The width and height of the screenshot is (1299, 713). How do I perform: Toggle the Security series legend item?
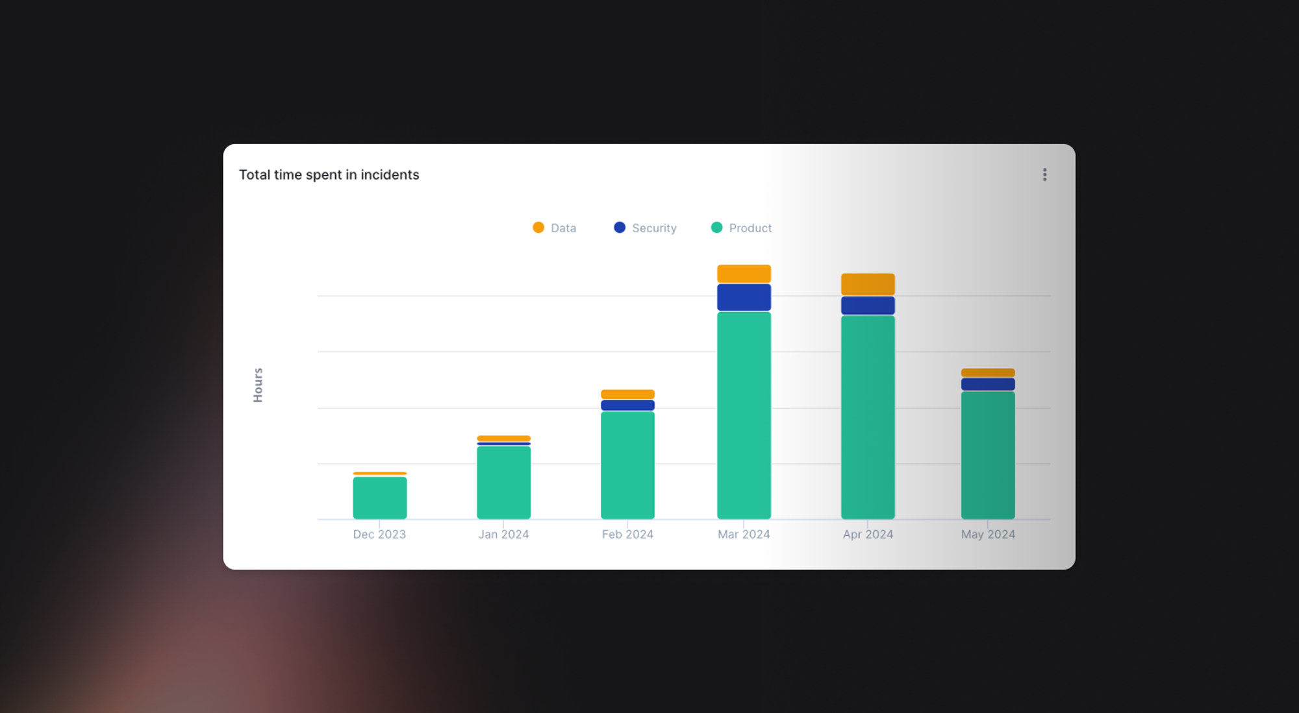(x=653, y=228)
